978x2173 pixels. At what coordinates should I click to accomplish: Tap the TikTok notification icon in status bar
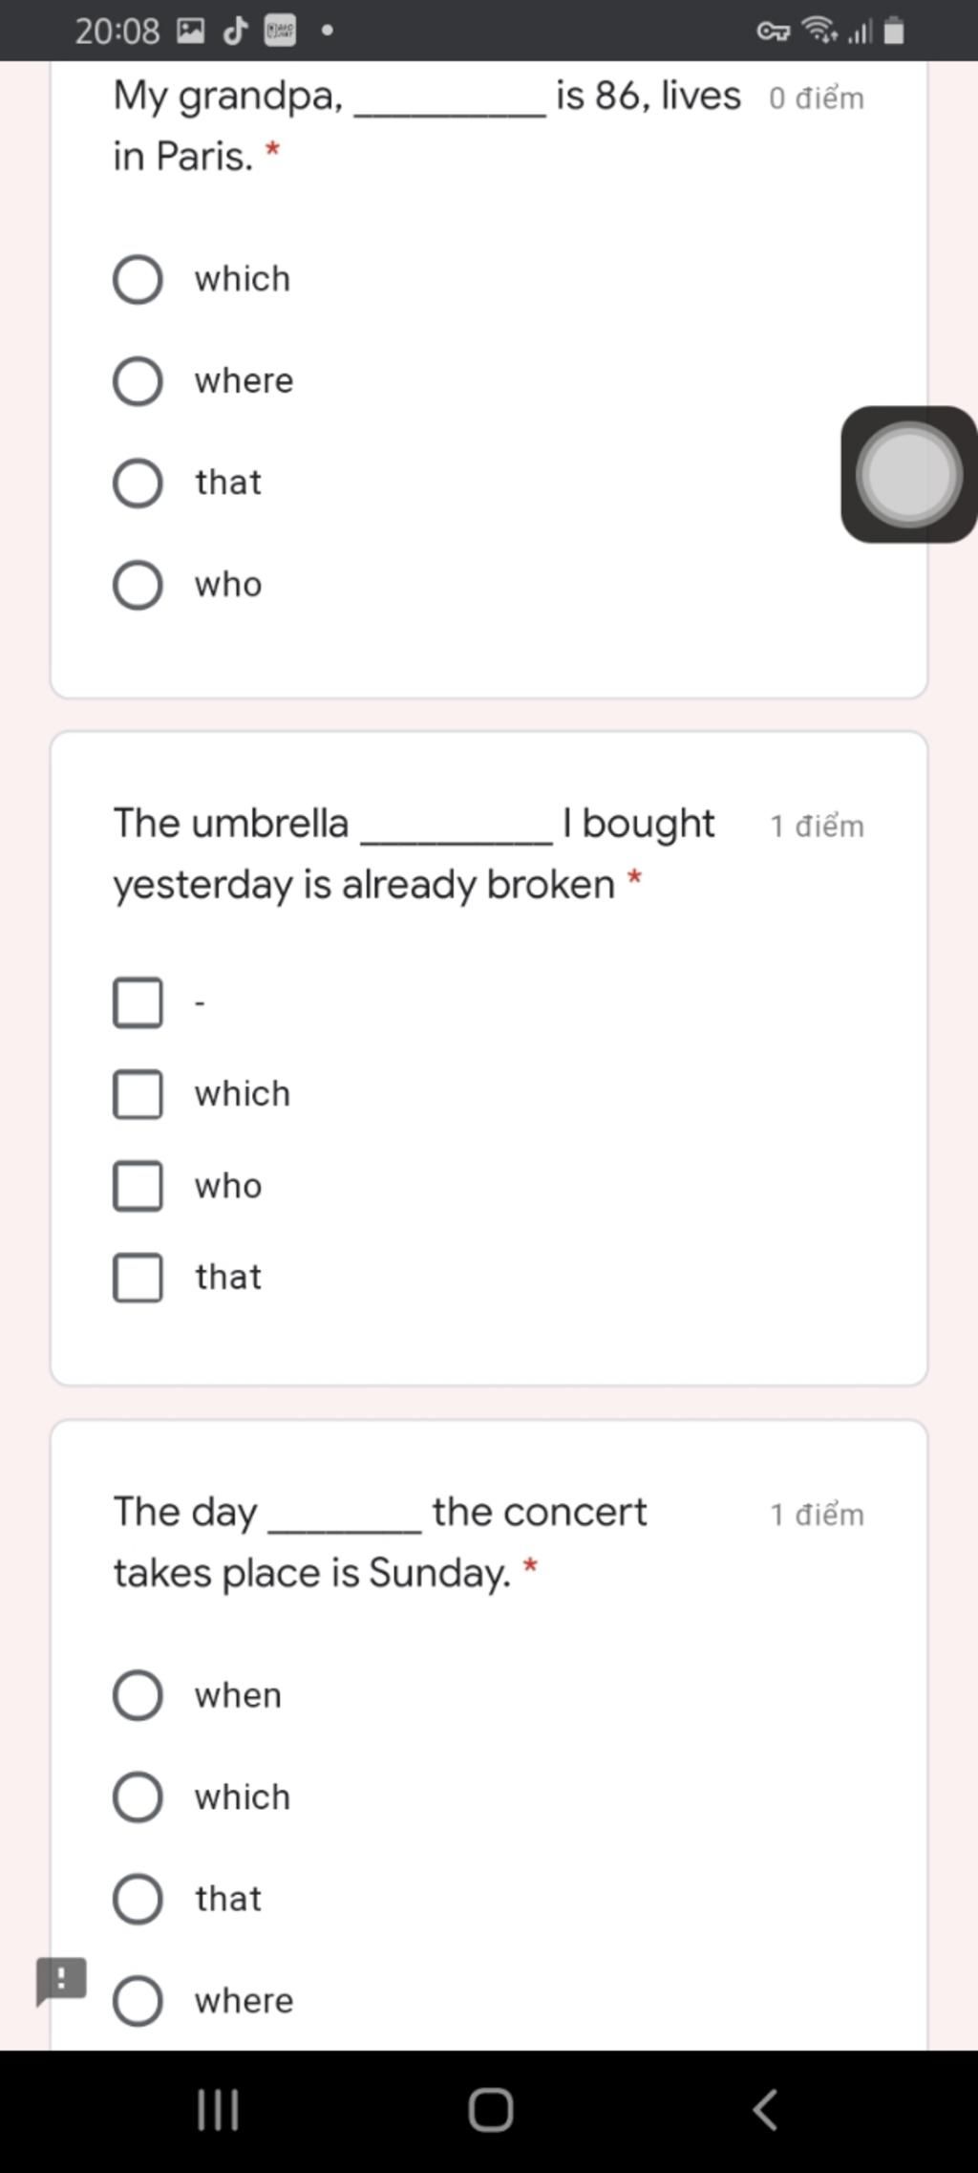coord(235,32)
